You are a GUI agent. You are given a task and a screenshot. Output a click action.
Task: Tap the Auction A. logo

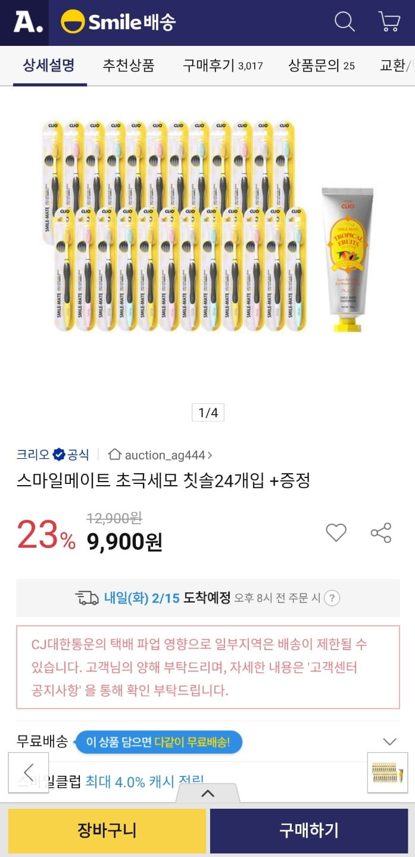(x=28, y=23)
